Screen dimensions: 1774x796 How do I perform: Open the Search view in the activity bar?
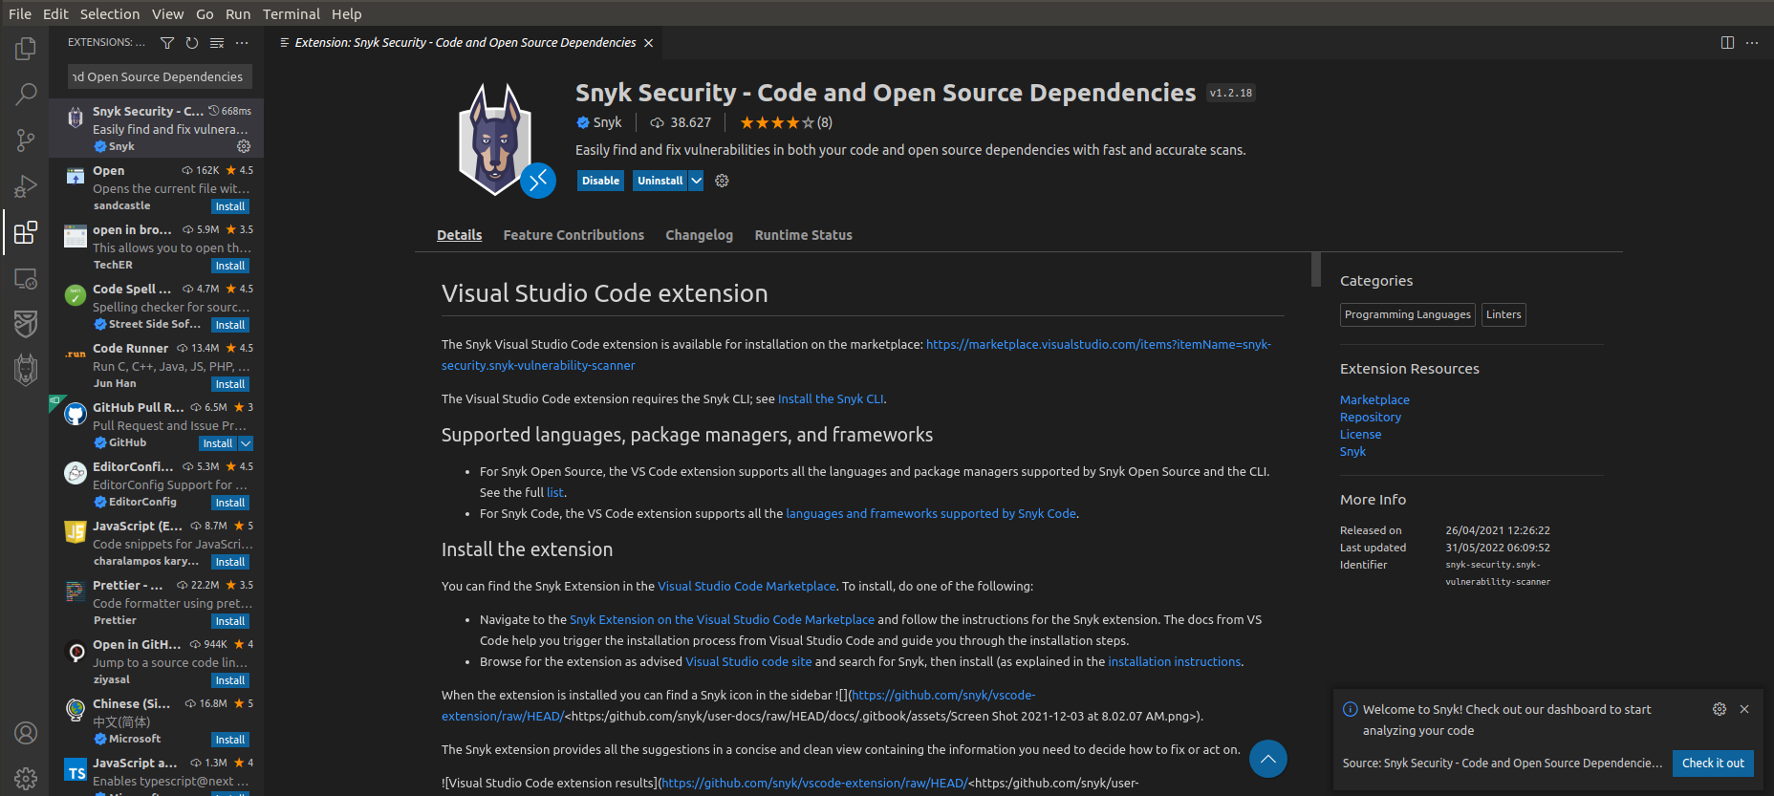click(26, 94)
